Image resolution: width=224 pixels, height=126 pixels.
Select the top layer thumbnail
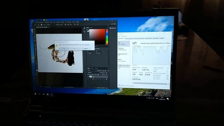click(x=91, y=77)
